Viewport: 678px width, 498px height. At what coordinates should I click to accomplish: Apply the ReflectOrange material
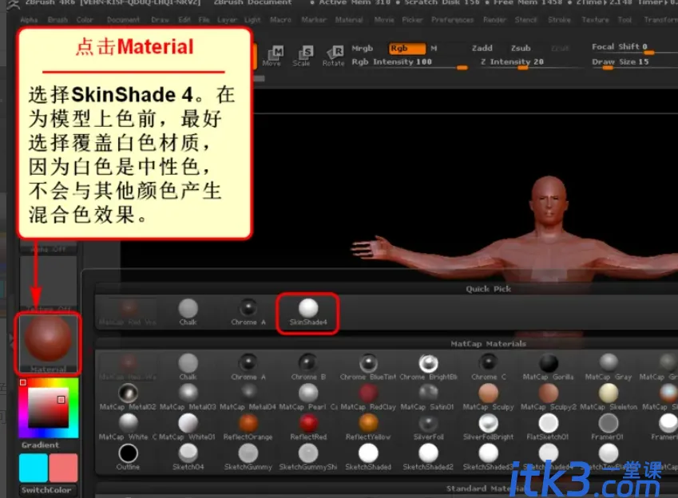248,427
